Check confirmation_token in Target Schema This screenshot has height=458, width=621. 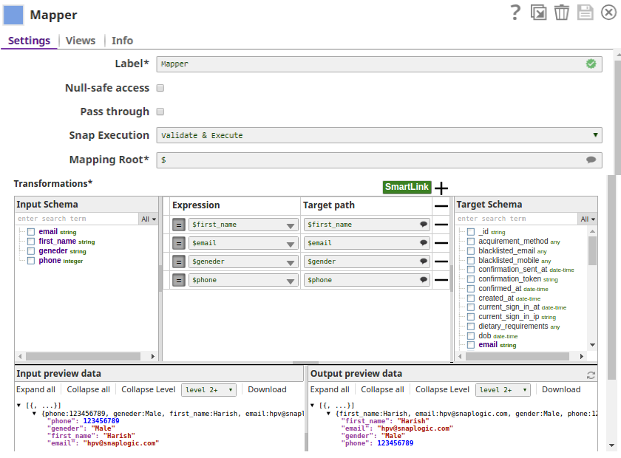471,279
